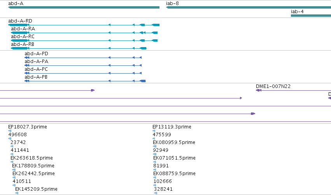The height and width of the screenshot is (195, 331).
Task: Select transcript label abd-A-RA
Action: [23, 29]
